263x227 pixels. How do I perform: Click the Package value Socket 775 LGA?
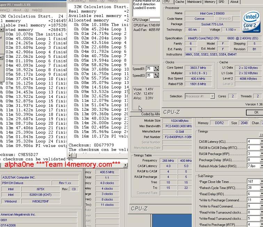click(x=212, y=24)
